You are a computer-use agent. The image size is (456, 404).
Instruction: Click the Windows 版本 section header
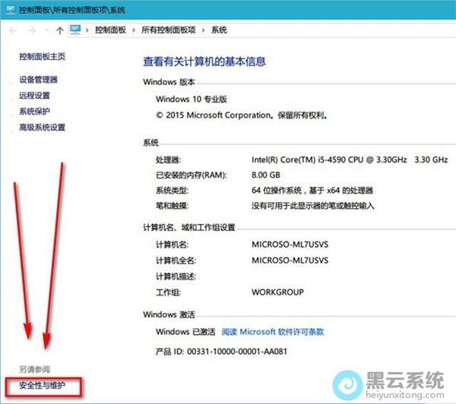click(169, 82)
